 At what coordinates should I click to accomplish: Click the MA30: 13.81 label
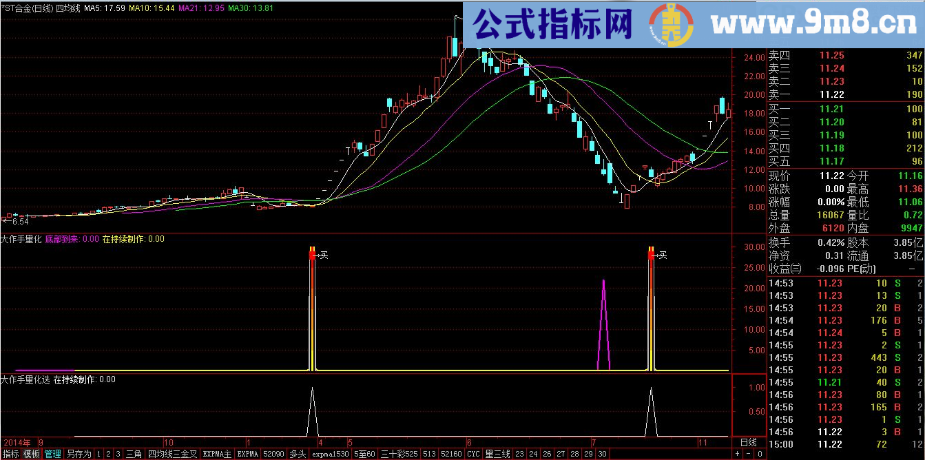[x=251, y=8]
